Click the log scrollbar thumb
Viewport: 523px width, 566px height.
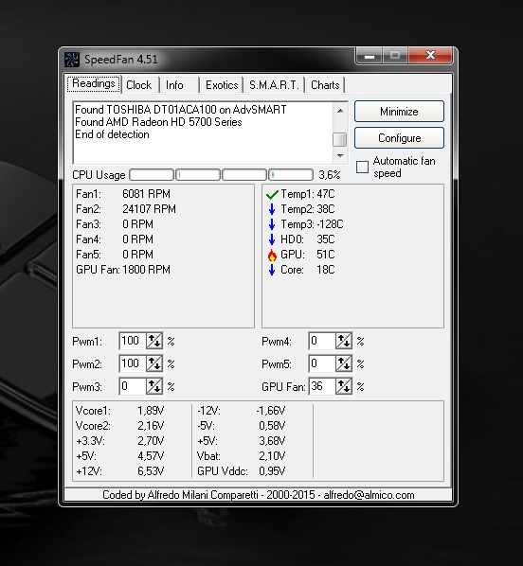point(340,139)
